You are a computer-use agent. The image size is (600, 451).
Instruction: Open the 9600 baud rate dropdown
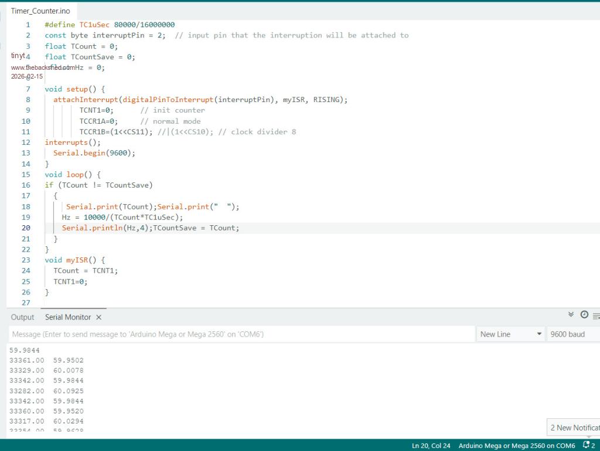572,334
